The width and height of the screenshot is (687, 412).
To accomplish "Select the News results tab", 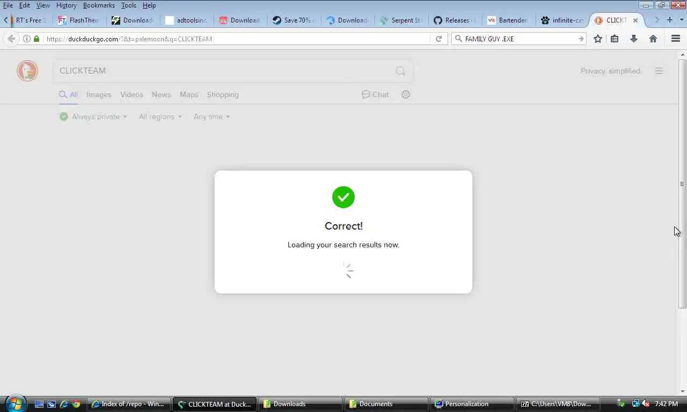I will point(161,94).
